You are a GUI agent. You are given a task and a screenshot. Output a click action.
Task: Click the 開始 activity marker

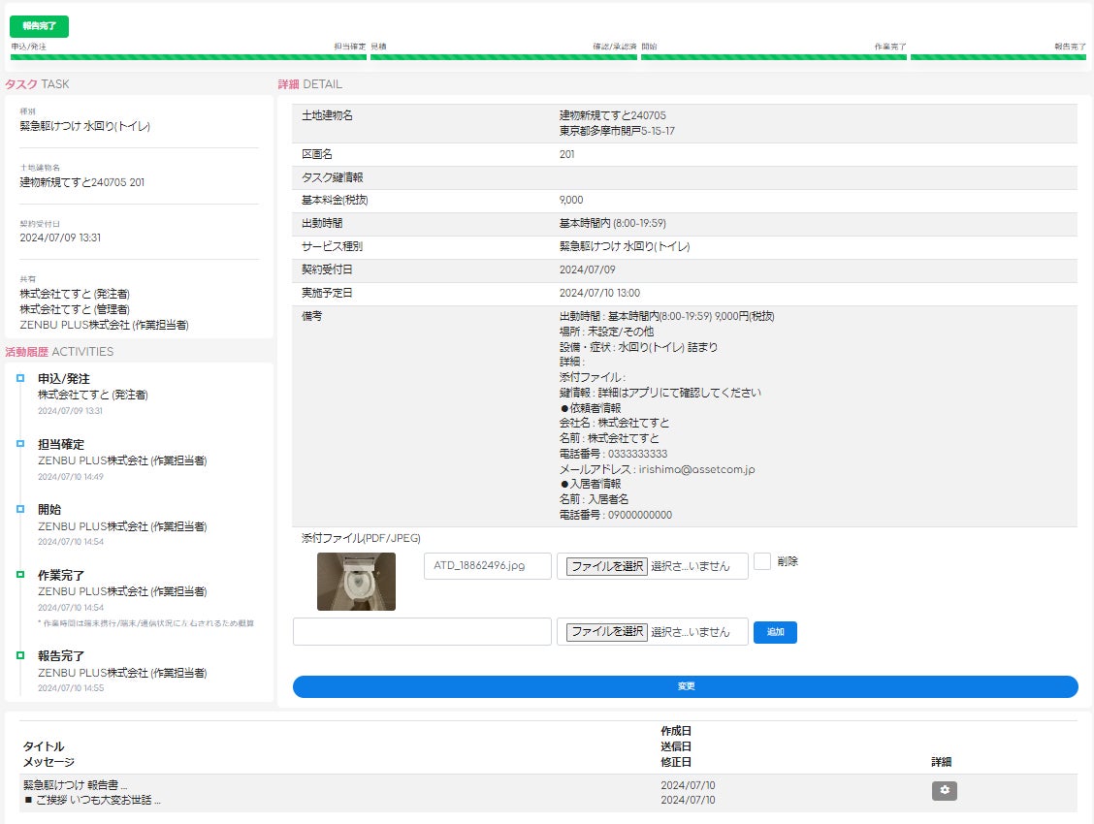pyautogui.click(x=20, y=509)
